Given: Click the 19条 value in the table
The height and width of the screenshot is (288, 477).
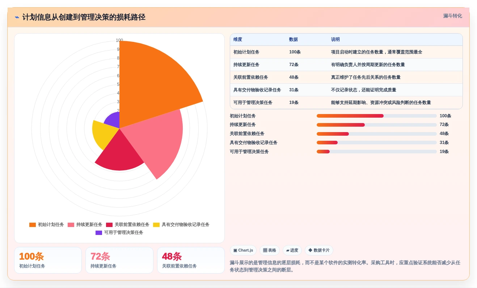Looking at the screenshot, I should point(294,102).
